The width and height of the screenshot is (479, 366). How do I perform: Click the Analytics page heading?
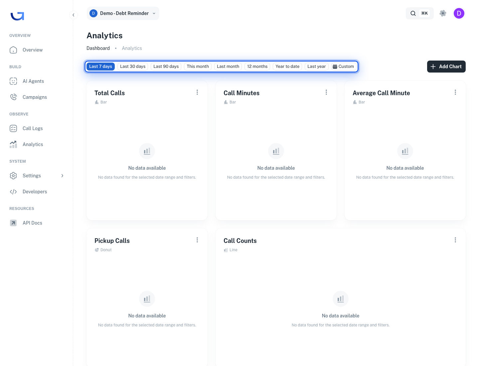(104, 36)
